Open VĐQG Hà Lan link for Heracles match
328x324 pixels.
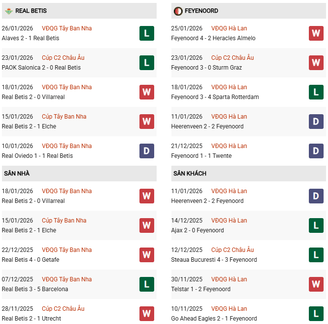coord(229,28)
